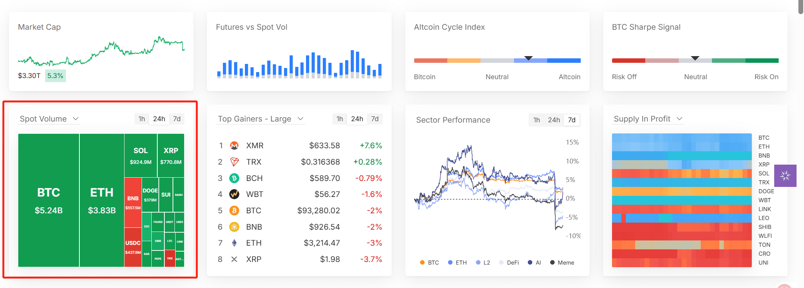Click the Ethereum ETH diamond icon

tap(234, 243)
